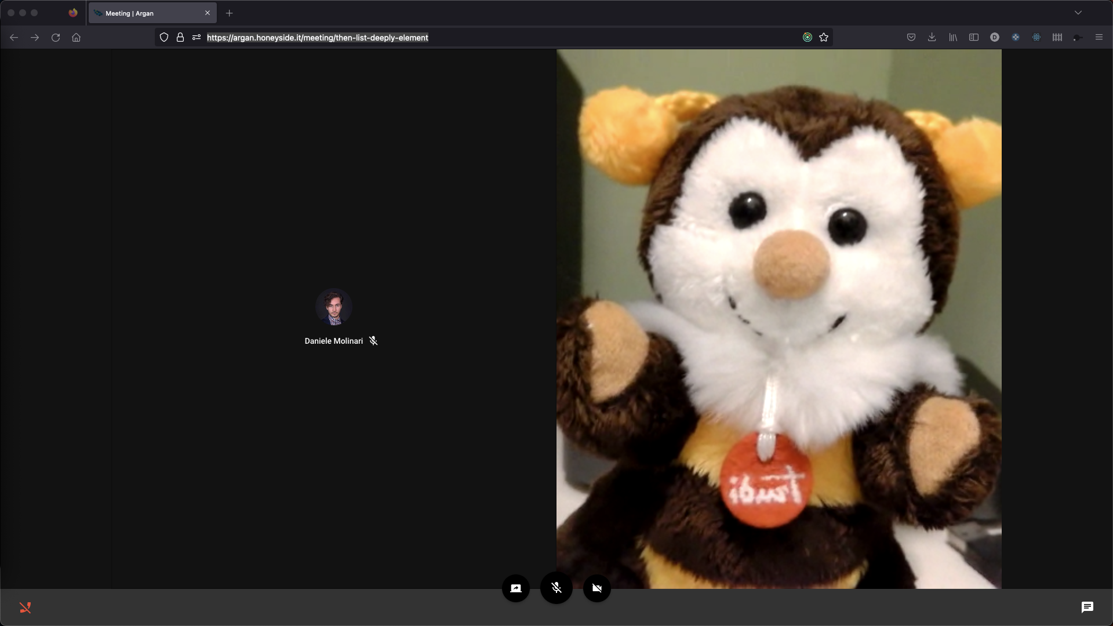Hang up the call
The width and height of the screenshot is (1113, 626).
coord(25,607)
